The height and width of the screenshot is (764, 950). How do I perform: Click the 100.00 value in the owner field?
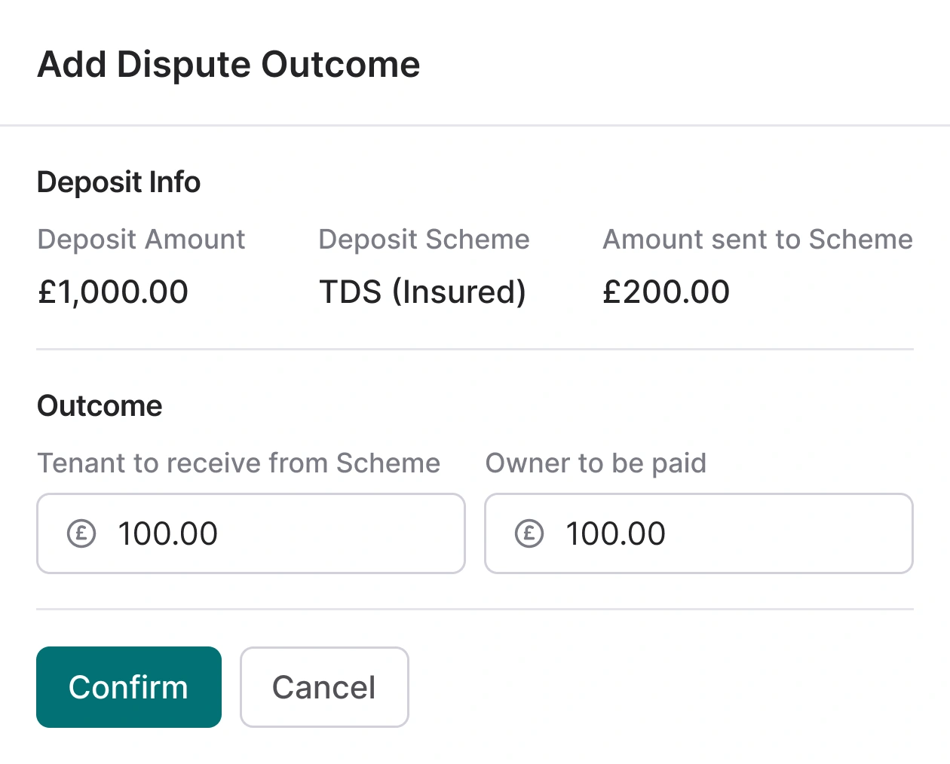[x=615, y=533]
